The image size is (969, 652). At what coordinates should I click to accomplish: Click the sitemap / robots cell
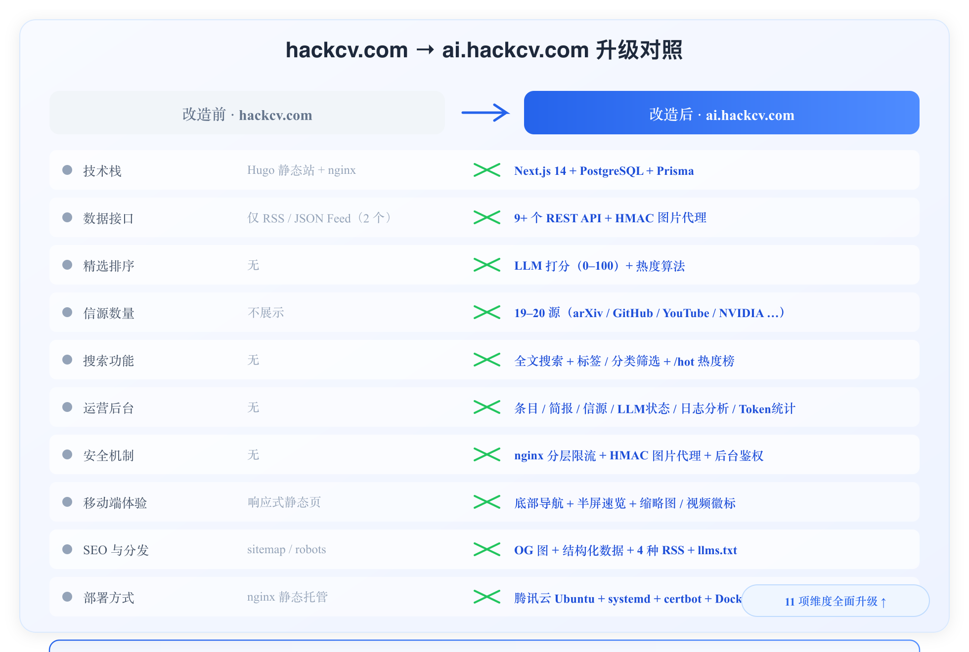coord(287,549)
